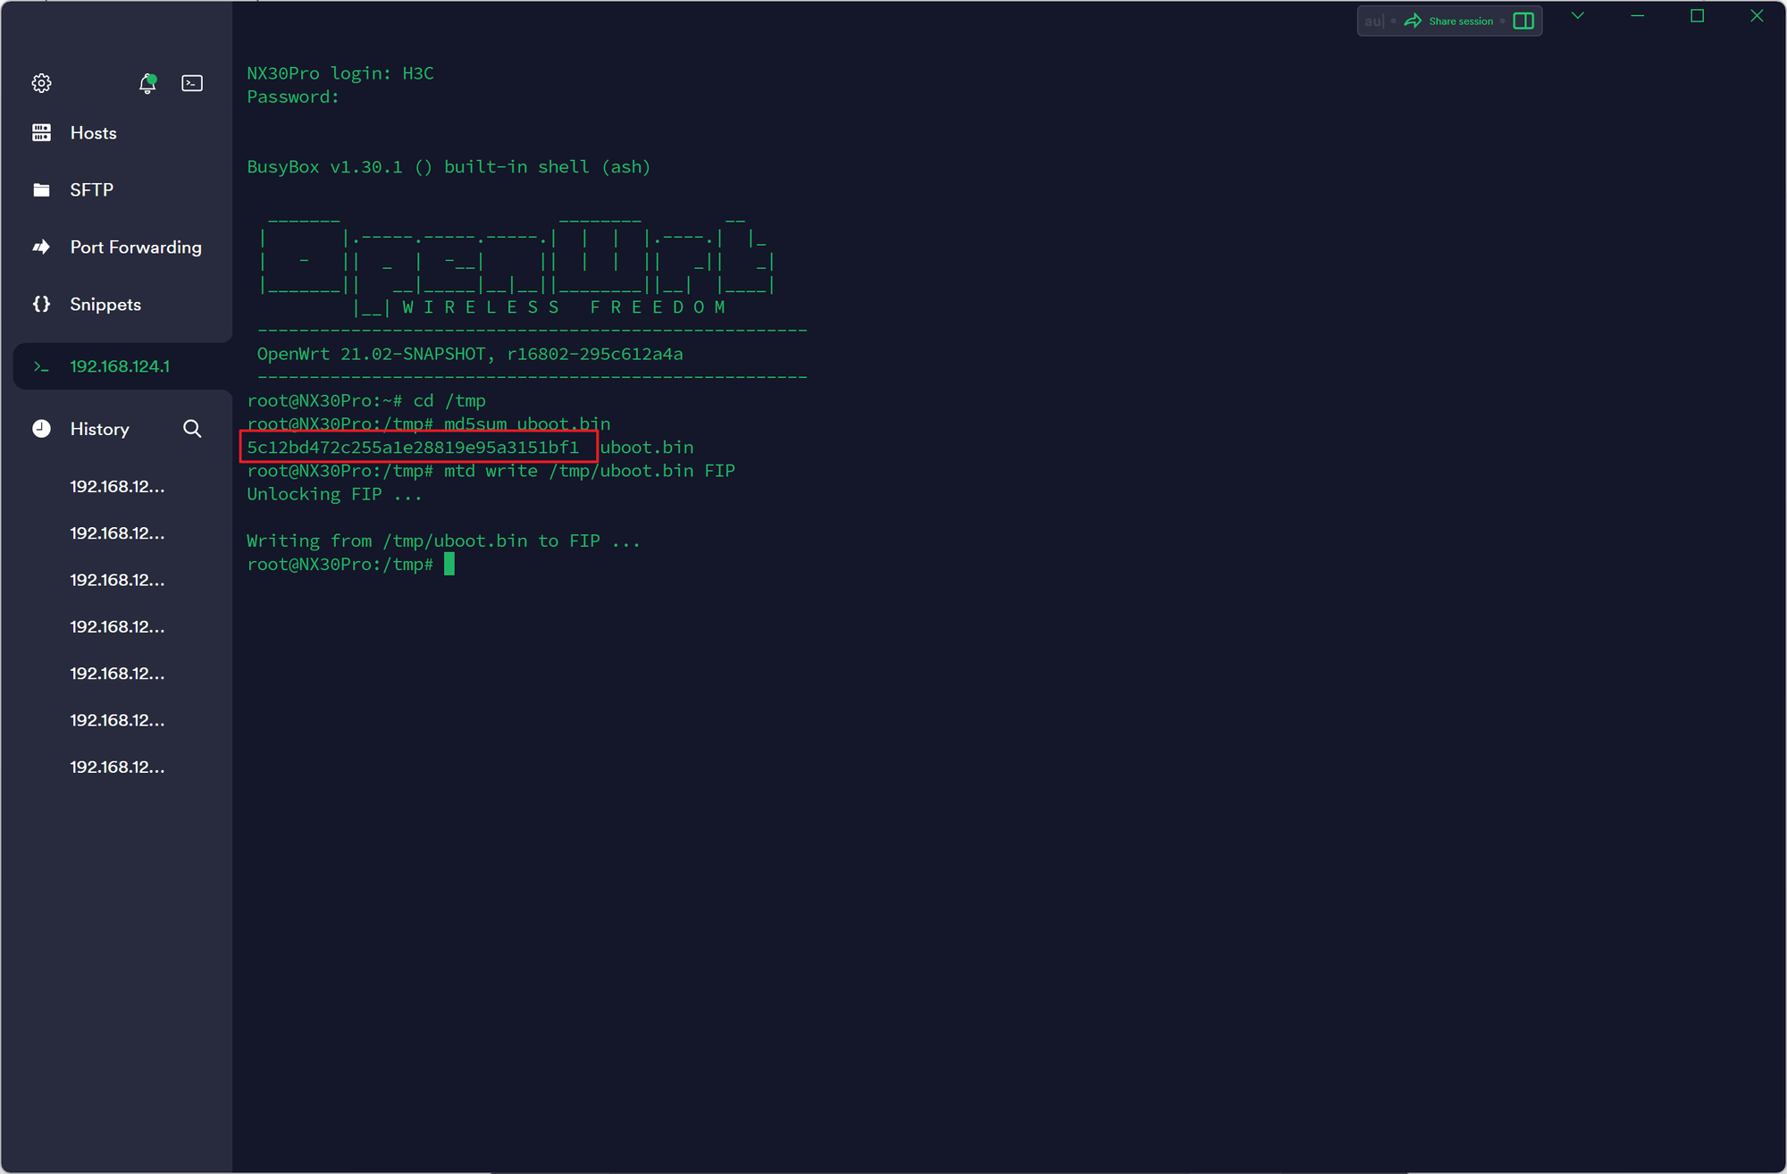Image resolution: width=1787 pixels, height=1174 pixels.
Task: Click the terminal input prompt field
Action: coord(447,564)
